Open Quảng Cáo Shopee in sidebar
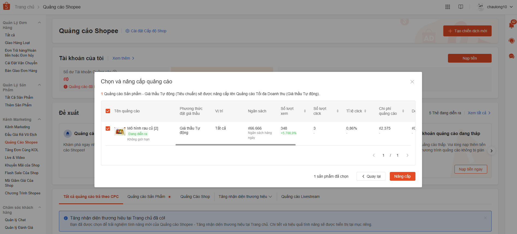 pyautogui.click(x=21, y=142)
